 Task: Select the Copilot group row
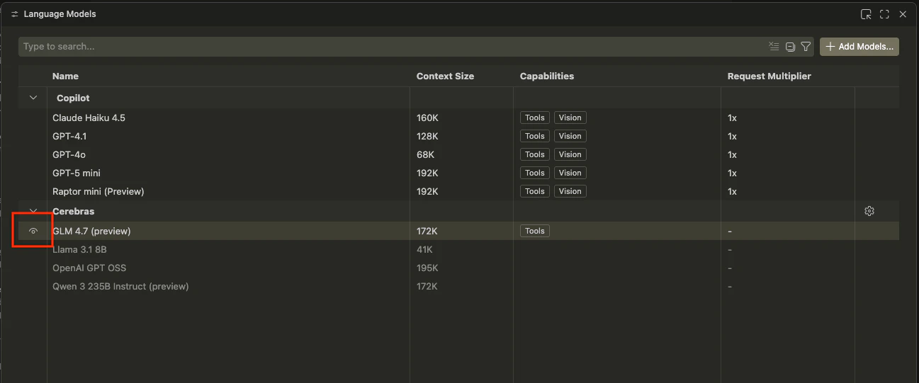click(x=458, y=98)
